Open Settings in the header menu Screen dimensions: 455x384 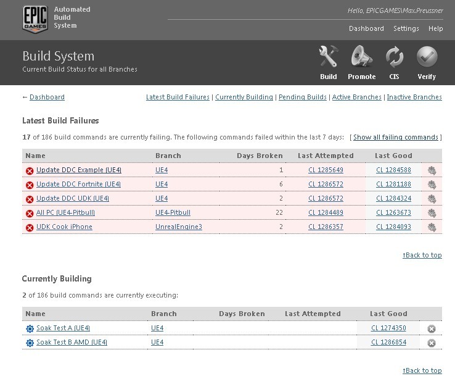click(406, 28)
